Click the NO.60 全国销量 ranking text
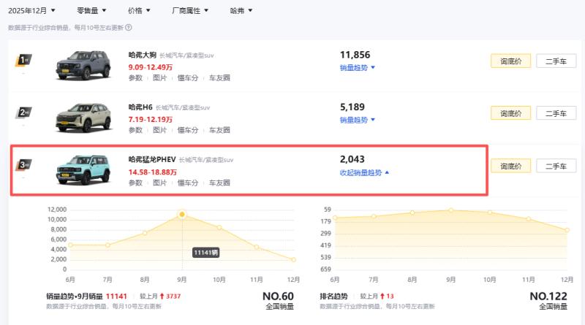The width and height of the screenshot is (585, 325). pyautogui.click(x=279, y=300)
